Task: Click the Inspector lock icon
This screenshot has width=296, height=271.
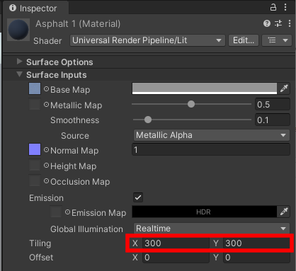Action: pyautogui.click(x=273, y=7)
